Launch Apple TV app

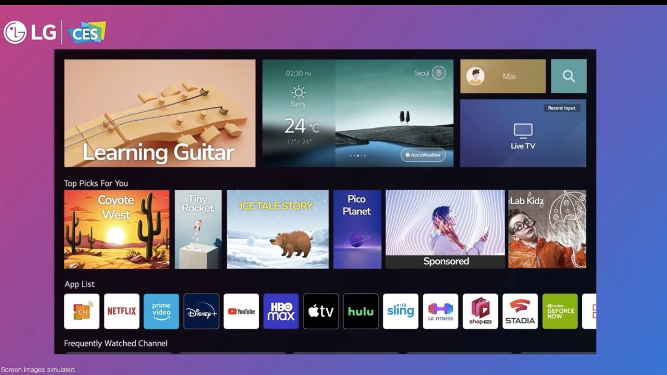point(321,311)
